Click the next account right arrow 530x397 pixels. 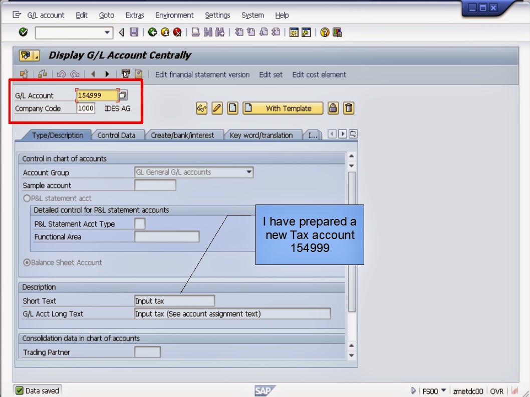pos(107,74)
